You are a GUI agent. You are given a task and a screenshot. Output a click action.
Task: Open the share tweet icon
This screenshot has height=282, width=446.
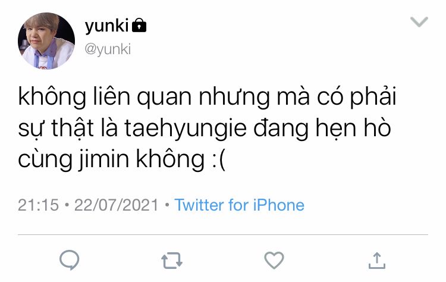(x=377, y=261)
